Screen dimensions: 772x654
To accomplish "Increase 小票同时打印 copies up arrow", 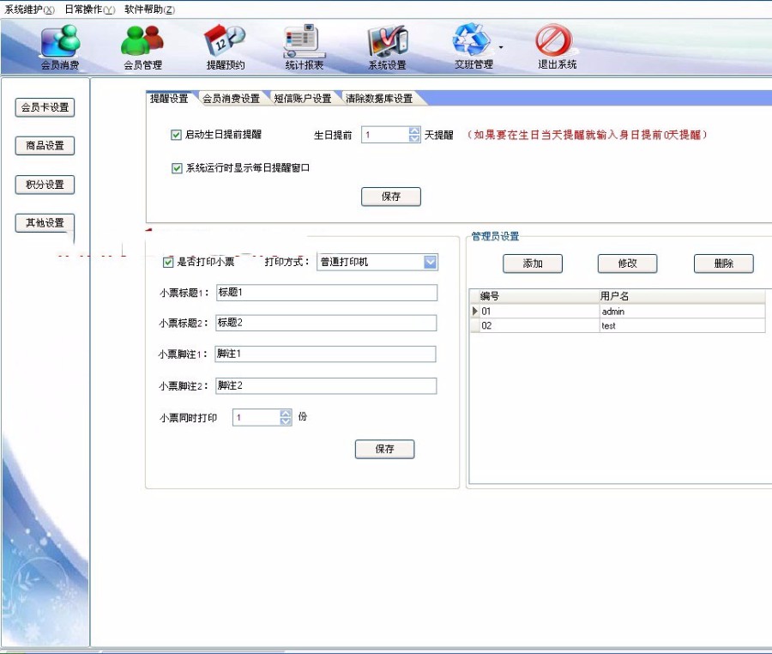I will click(286, 414).
